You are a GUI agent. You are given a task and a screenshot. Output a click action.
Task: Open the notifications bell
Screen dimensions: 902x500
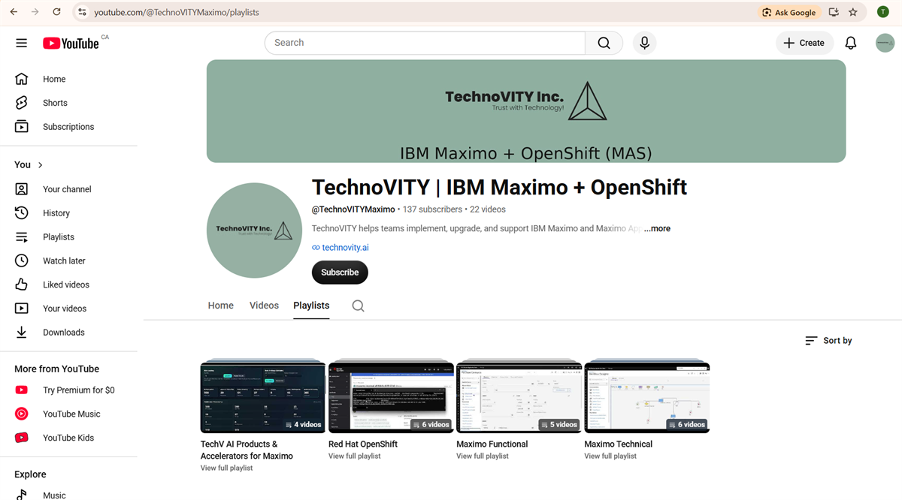point(851,43)
